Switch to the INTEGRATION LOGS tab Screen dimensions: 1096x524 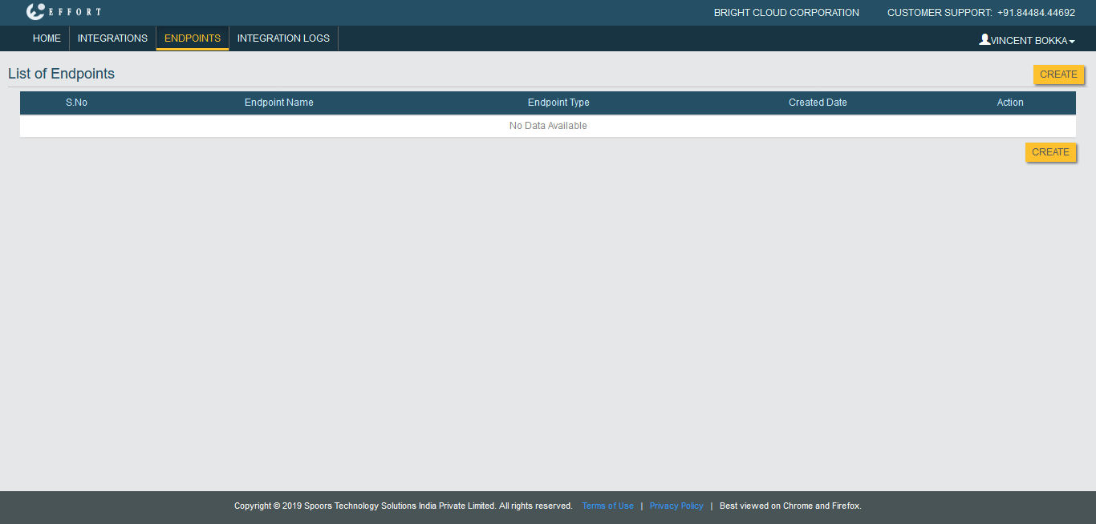tap(283, 38)
